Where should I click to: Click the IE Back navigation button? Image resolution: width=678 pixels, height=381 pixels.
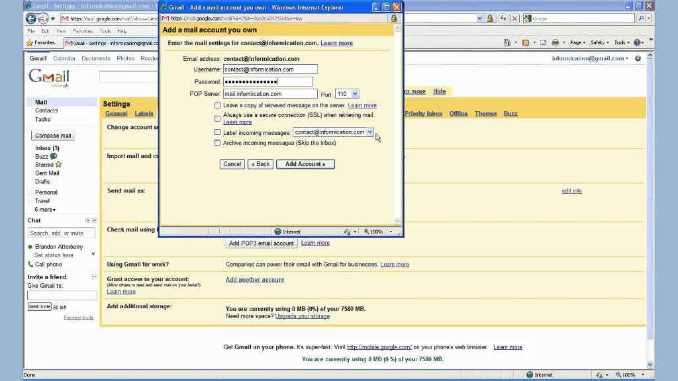[30, 19]
